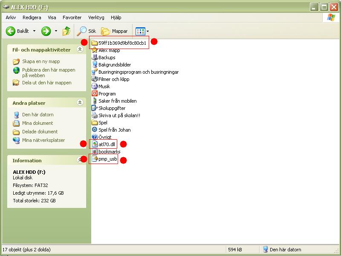Click the Mina nätverksplatser network icon
Image resolution: width=341 pixels, height=256 pixels.
coord(16,141)
